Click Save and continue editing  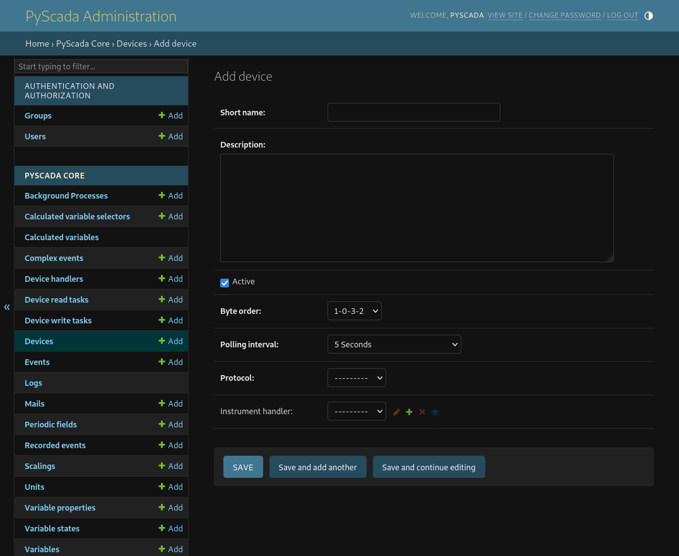428,467
